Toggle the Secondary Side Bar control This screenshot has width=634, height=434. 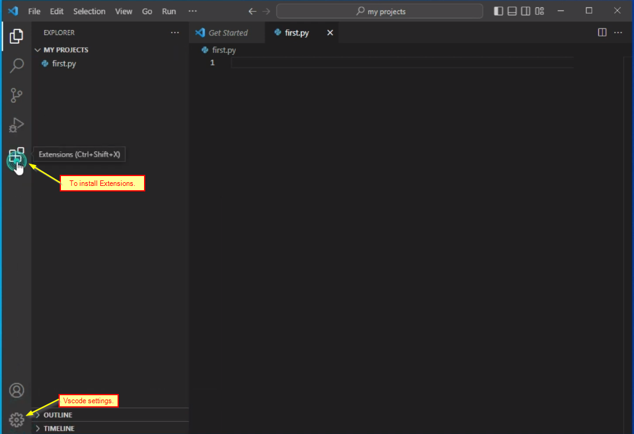tap(525, 10)
